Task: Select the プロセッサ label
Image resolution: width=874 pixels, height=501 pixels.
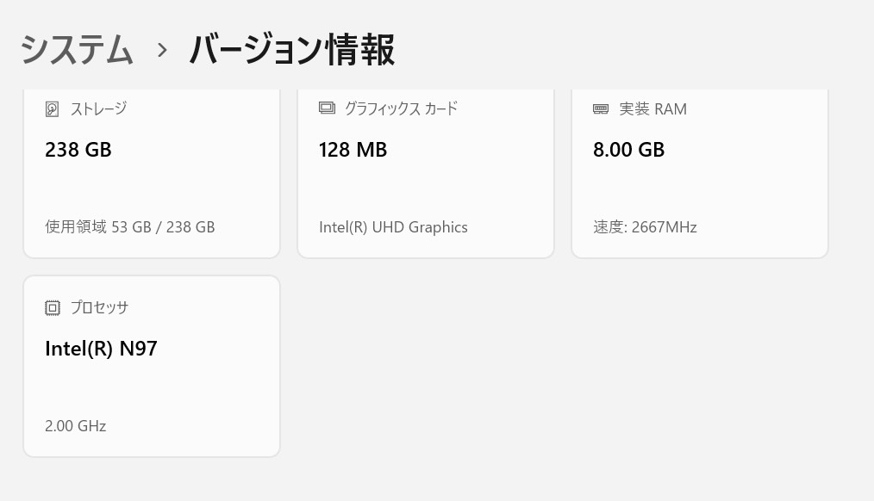Action: click(99, 307)
